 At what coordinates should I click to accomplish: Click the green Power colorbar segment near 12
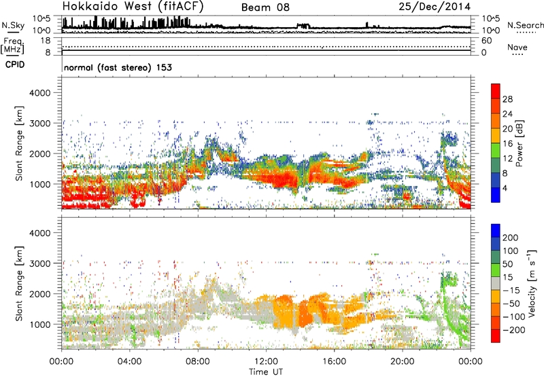click(496, 151)
